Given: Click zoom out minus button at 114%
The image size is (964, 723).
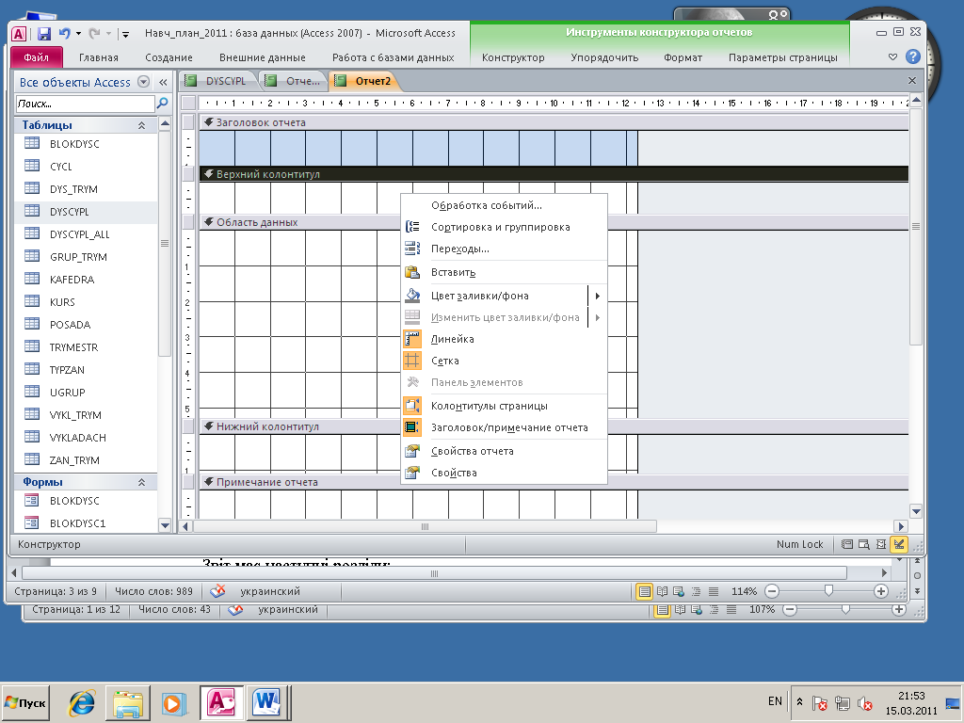Looking at the screenshot, I should tap(772, 591).
